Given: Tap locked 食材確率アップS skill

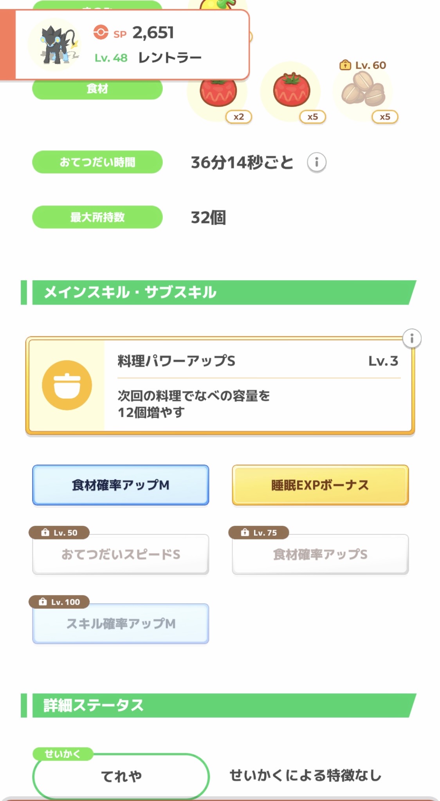Looking at the screenshot, I should pos(320,554).
